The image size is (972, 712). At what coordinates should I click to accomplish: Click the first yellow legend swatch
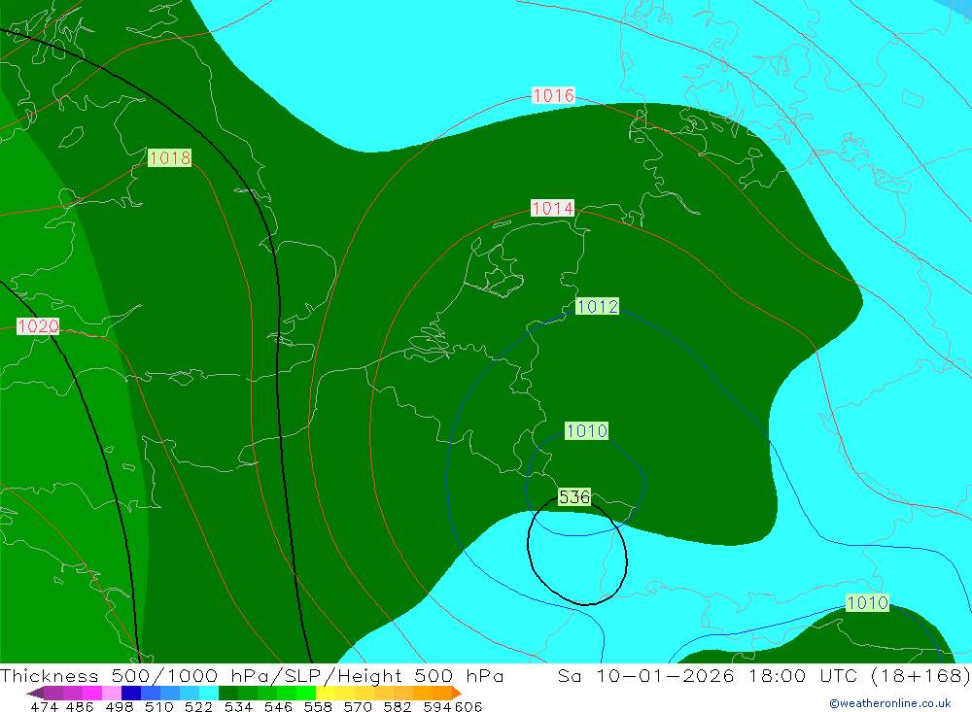tap(326, 693)
